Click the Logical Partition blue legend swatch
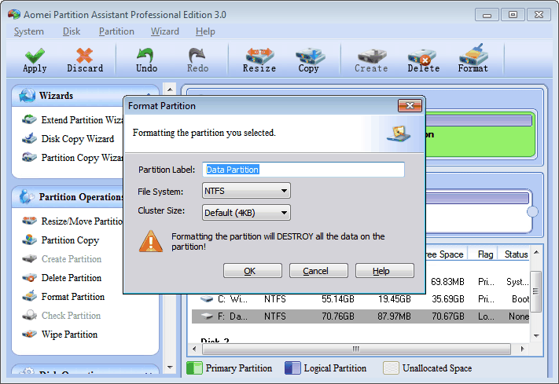Image resolution: width=559 pixels, height=384 pixels. tap(292, 368)
